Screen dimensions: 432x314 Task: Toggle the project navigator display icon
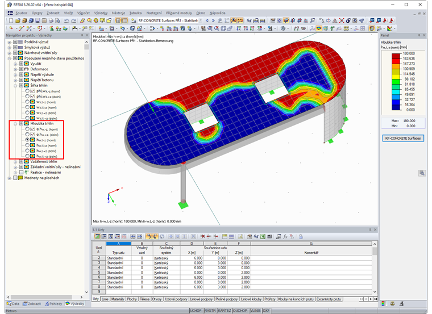click(x=118, y=20)
